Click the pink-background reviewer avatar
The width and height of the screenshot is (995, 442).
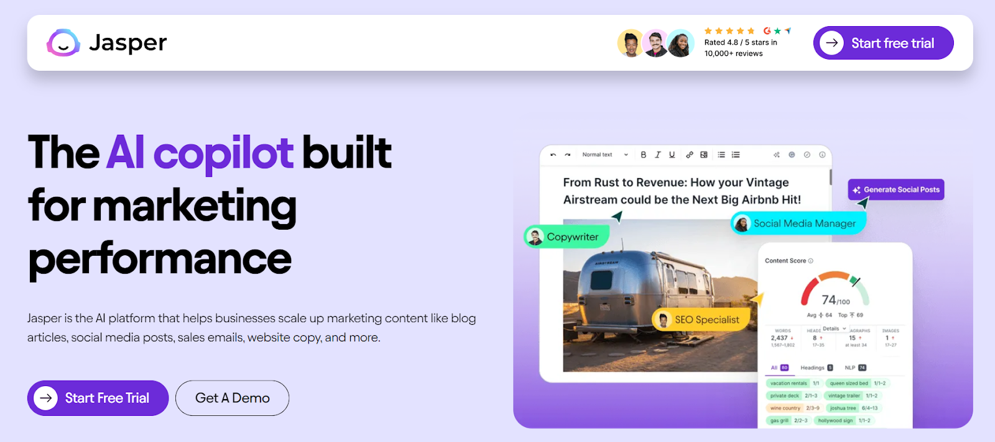[x=655, y=43]
